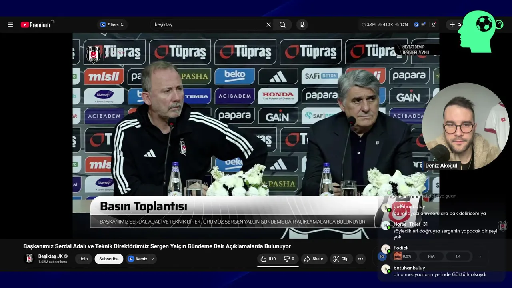Open the three-dot more actions menu
This screenshot has height=288, width=512.
[360, 259]
